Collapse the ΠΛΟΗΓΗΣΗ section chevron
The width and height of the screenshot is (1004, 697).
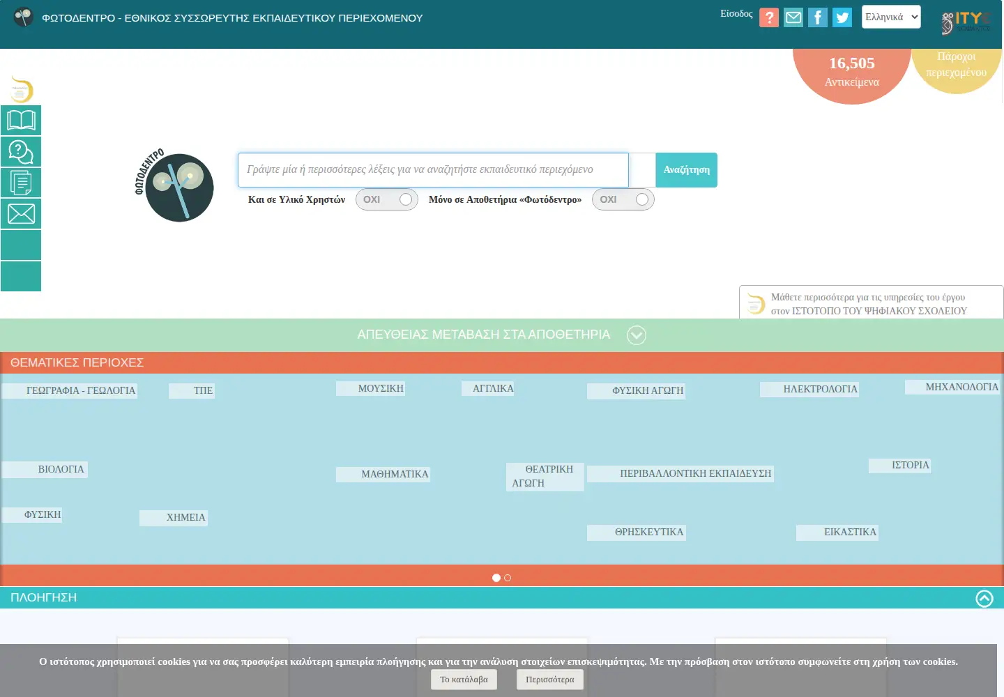pyautogui.click(x=984, y=598)
